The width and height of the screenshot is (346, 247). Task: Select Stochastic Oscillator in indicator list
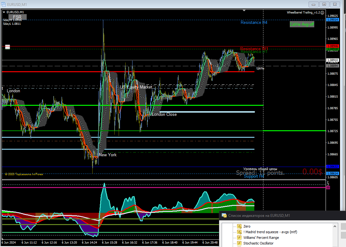coord(258,243)
